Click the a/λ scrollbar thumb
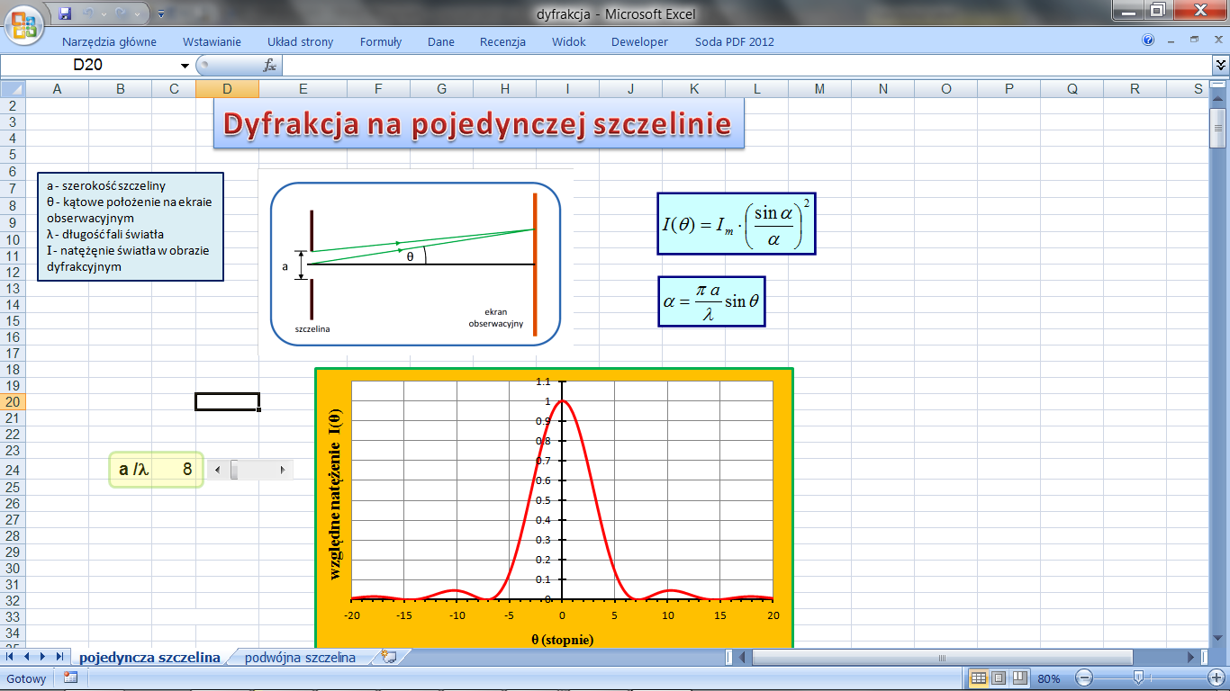Viewport: 1230px width, 691px height. click(x=234, y=470)
